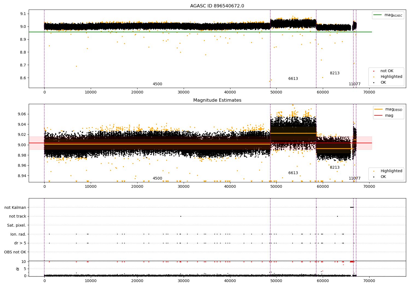Click the orange mag OBSID legend line

coord(379,109)
